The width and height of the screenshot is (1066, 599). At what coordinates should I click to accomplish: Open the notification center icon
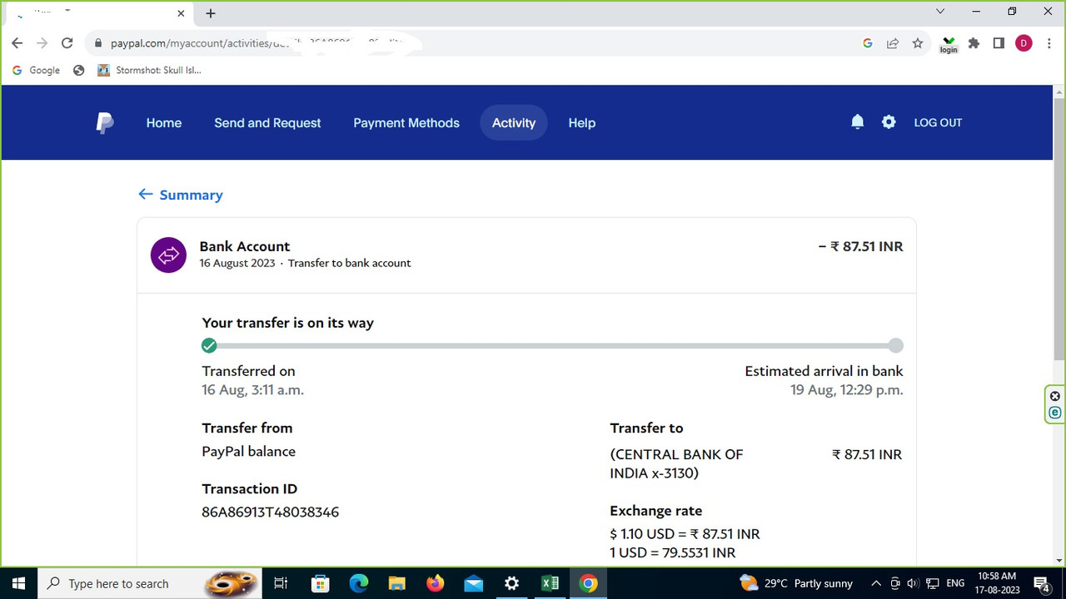[1042, 583]
